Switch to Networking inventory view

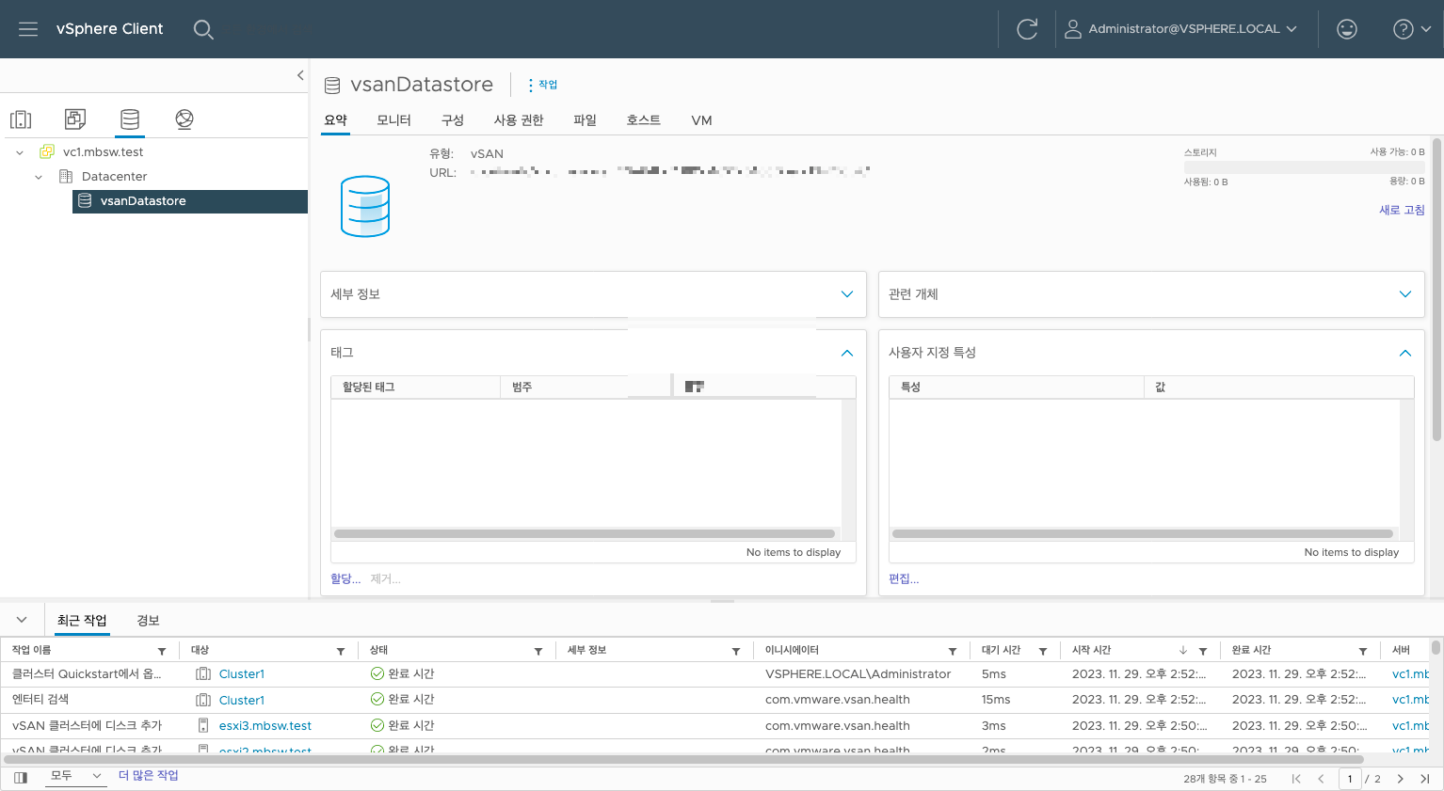click(x=185, y=119)
